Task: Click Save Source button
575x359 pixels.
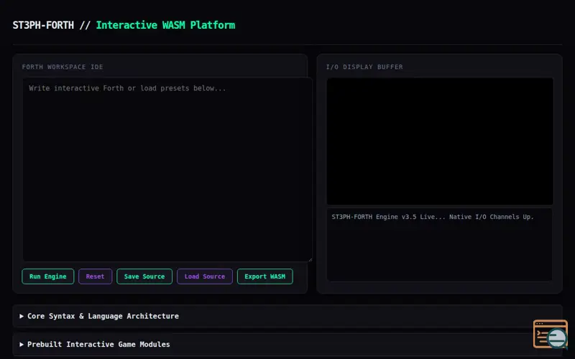Action: (x=144, y=276)
